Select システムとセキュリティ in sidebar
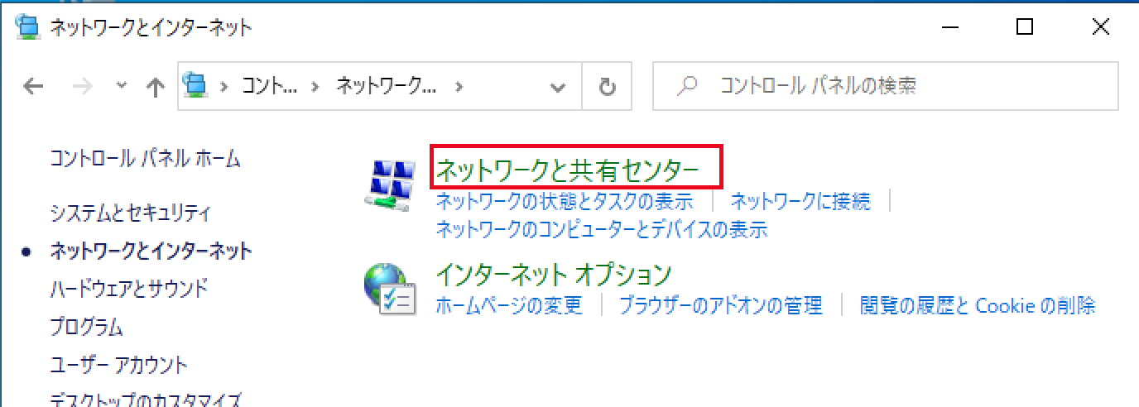 131,213
